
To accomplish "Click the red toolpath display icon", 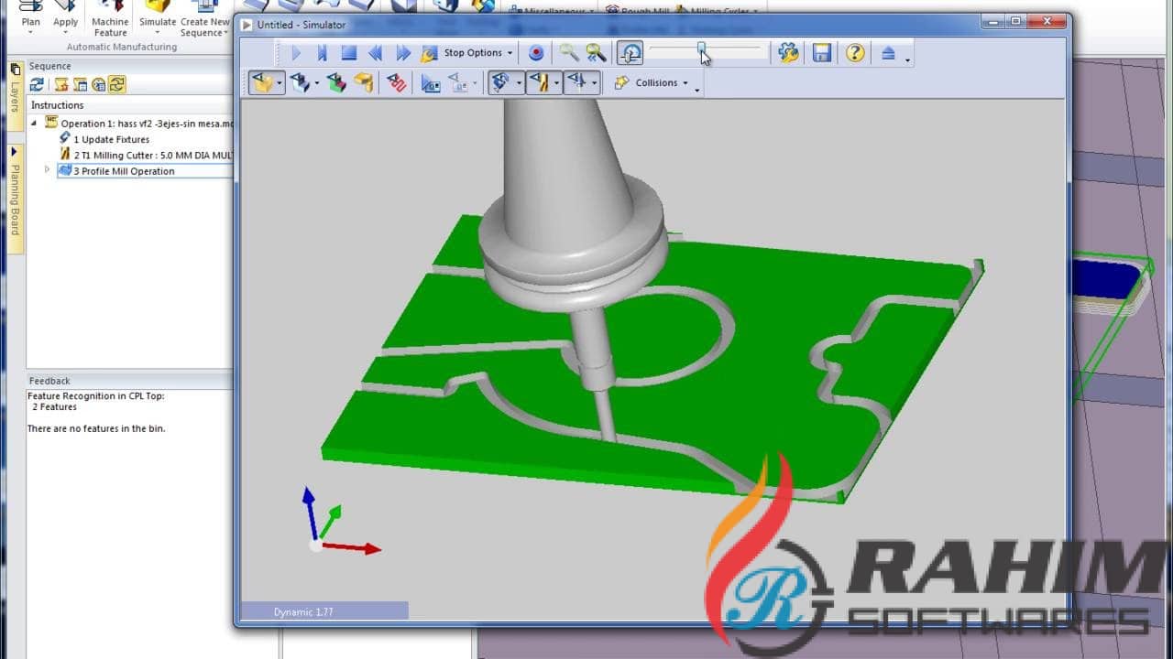I will [397, 83].
